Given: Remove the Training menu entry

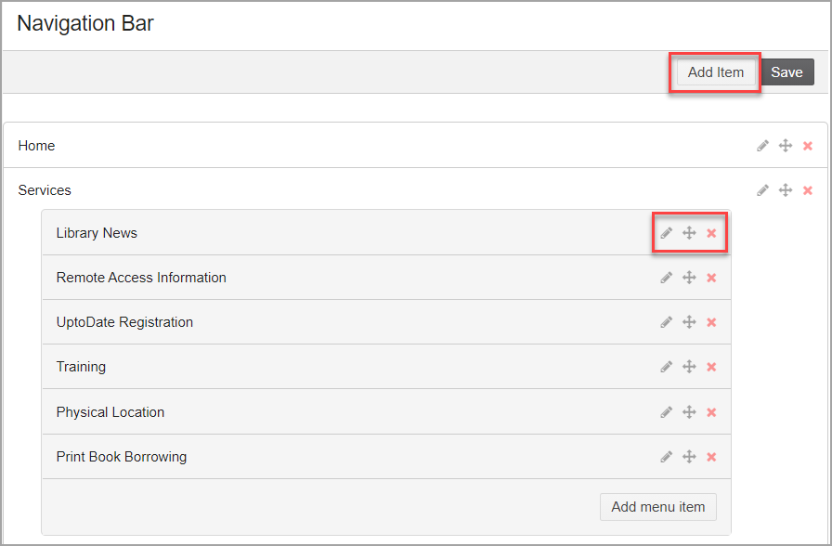Looking at the screenshot, I should [711, 367].
